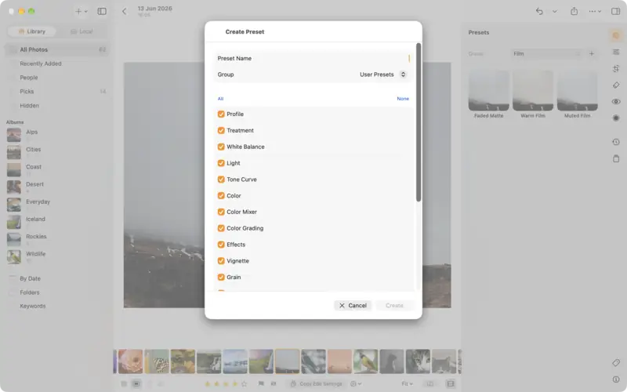
Task: Open the Edit sliders panel icon
Action: tap(616, 52)
